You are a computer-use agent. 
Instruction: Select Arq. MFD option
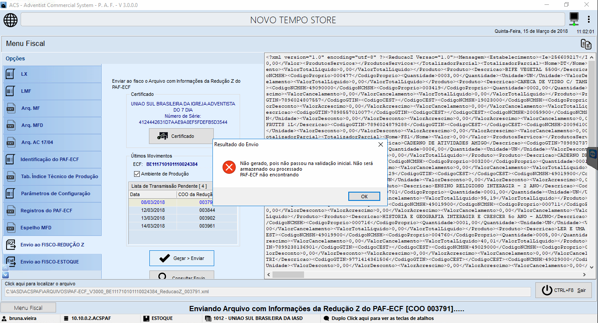(x=52, y=125)
